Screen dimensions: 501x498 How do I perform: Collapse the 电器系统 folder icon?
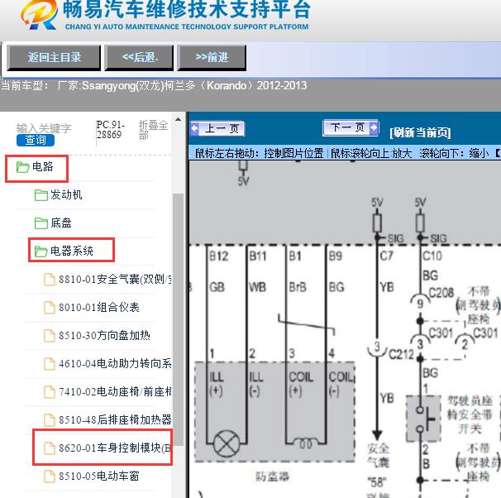pyautogui.click(x=41, y=251)
